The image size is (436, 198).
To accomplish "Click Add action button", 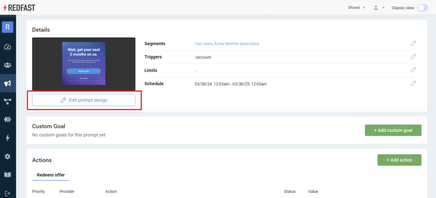I will point(399,160).
